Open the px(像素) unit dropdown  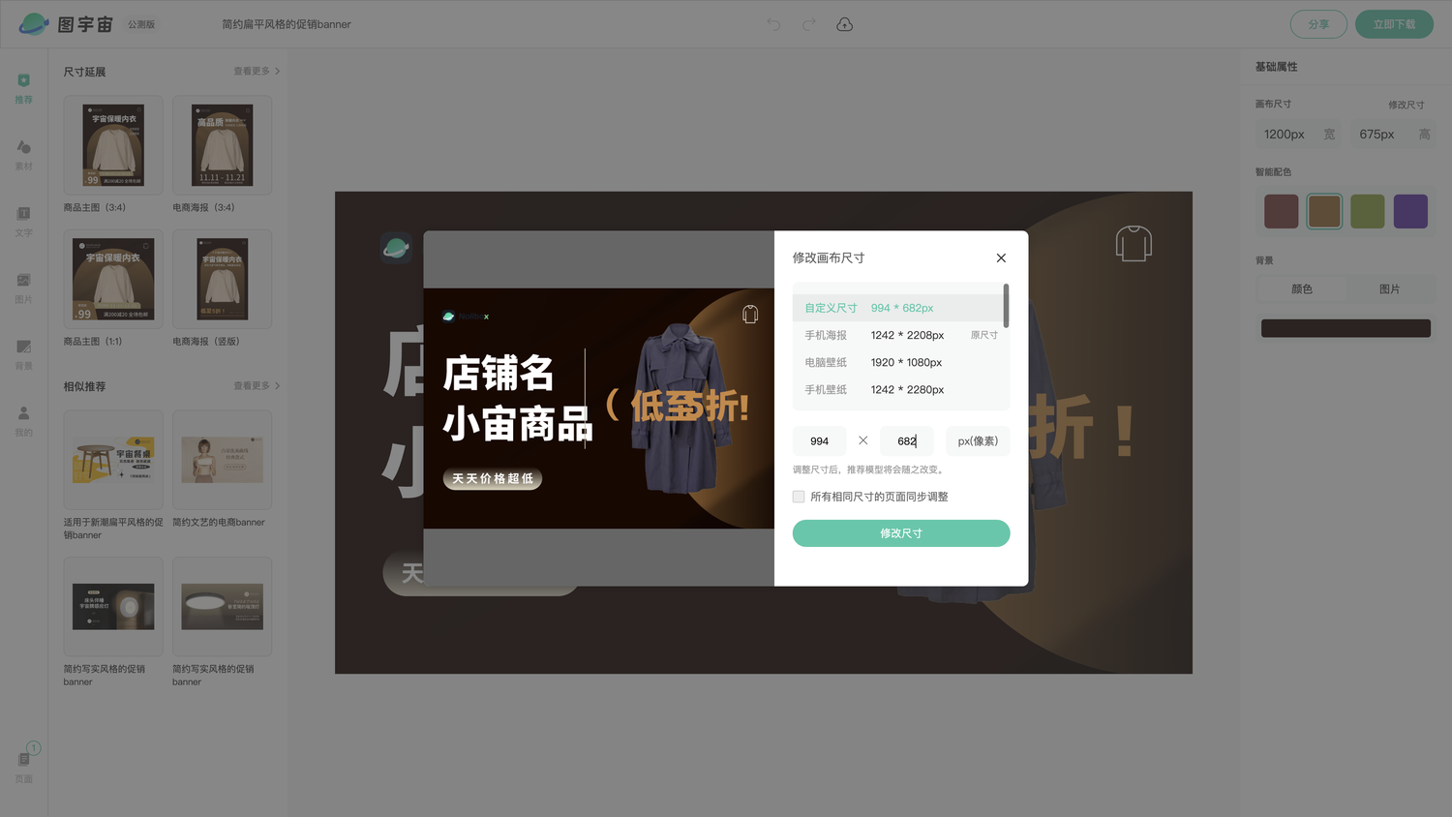pos(978,440)
